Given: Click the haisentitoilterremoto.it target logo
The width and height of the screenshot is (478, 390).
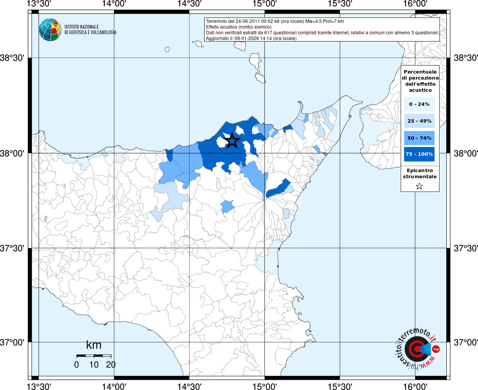Looking at the screenshot, I should [x=416, y=348].
